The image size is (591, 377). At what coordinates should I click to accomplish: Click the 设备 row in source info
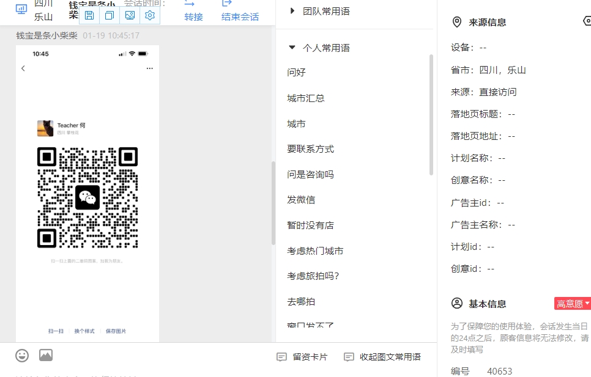tap(469, 48)
